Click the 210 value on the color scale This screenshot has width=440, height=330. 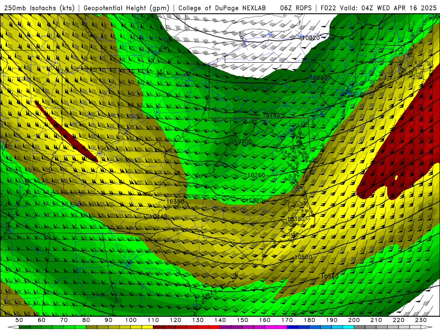tap(376, 320)
